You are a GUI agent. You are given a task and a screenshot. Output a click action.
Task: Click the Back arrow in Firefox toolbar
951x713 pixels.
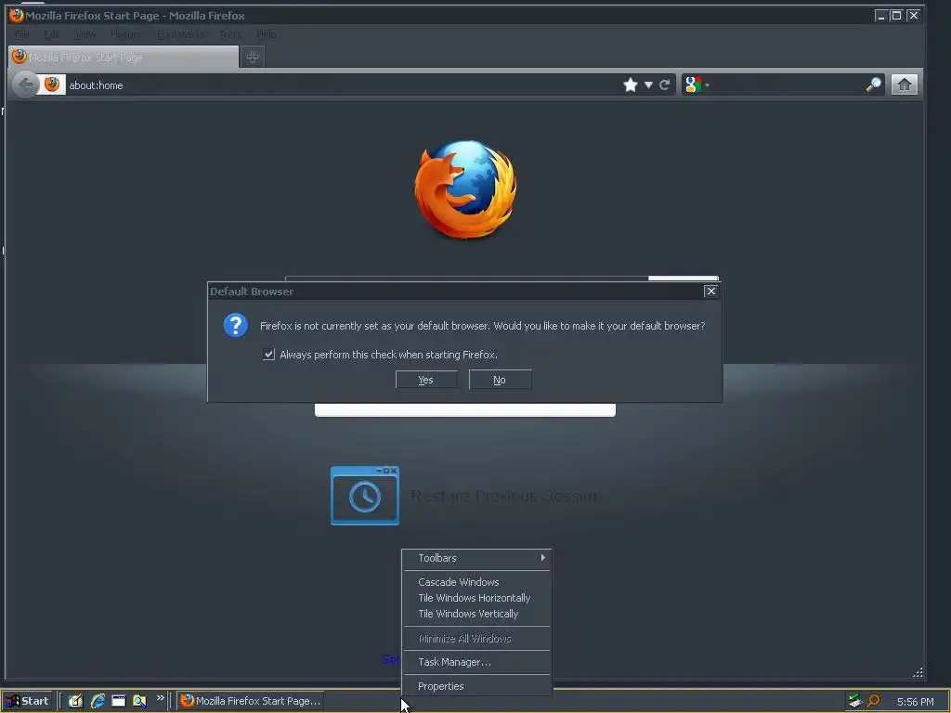[x=25, y=84]
